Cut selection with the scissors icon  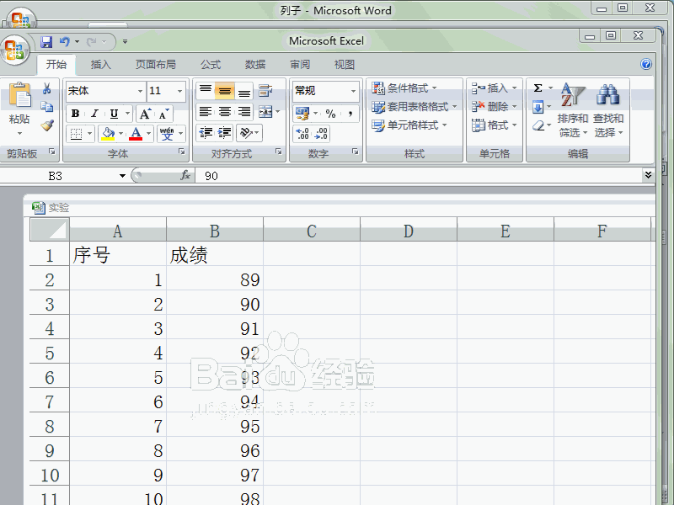pos(47,89)
